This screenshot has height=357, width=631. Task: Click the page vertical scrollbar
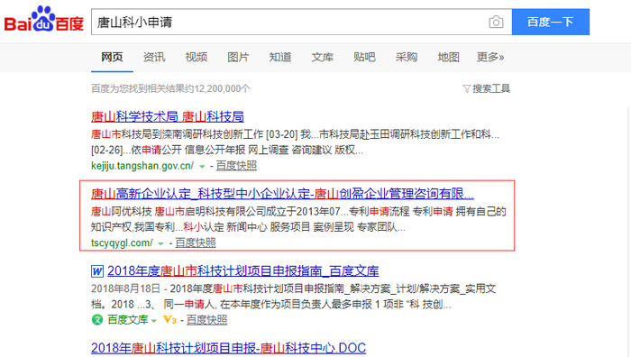click(x=628, y=232)
